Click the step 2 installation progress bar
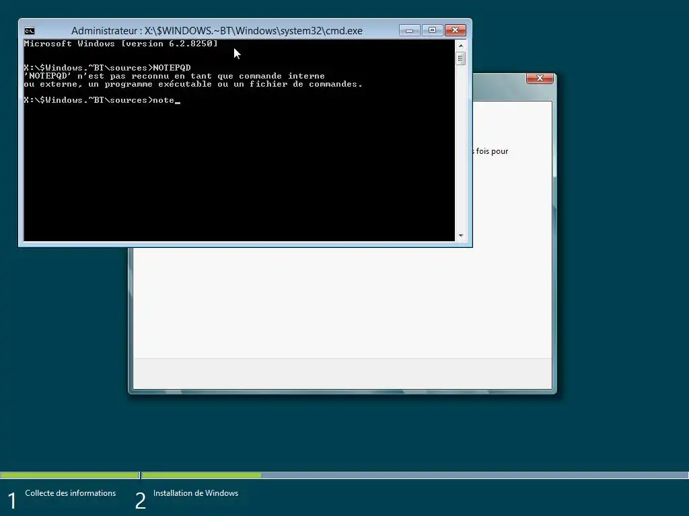 [414, 475]
